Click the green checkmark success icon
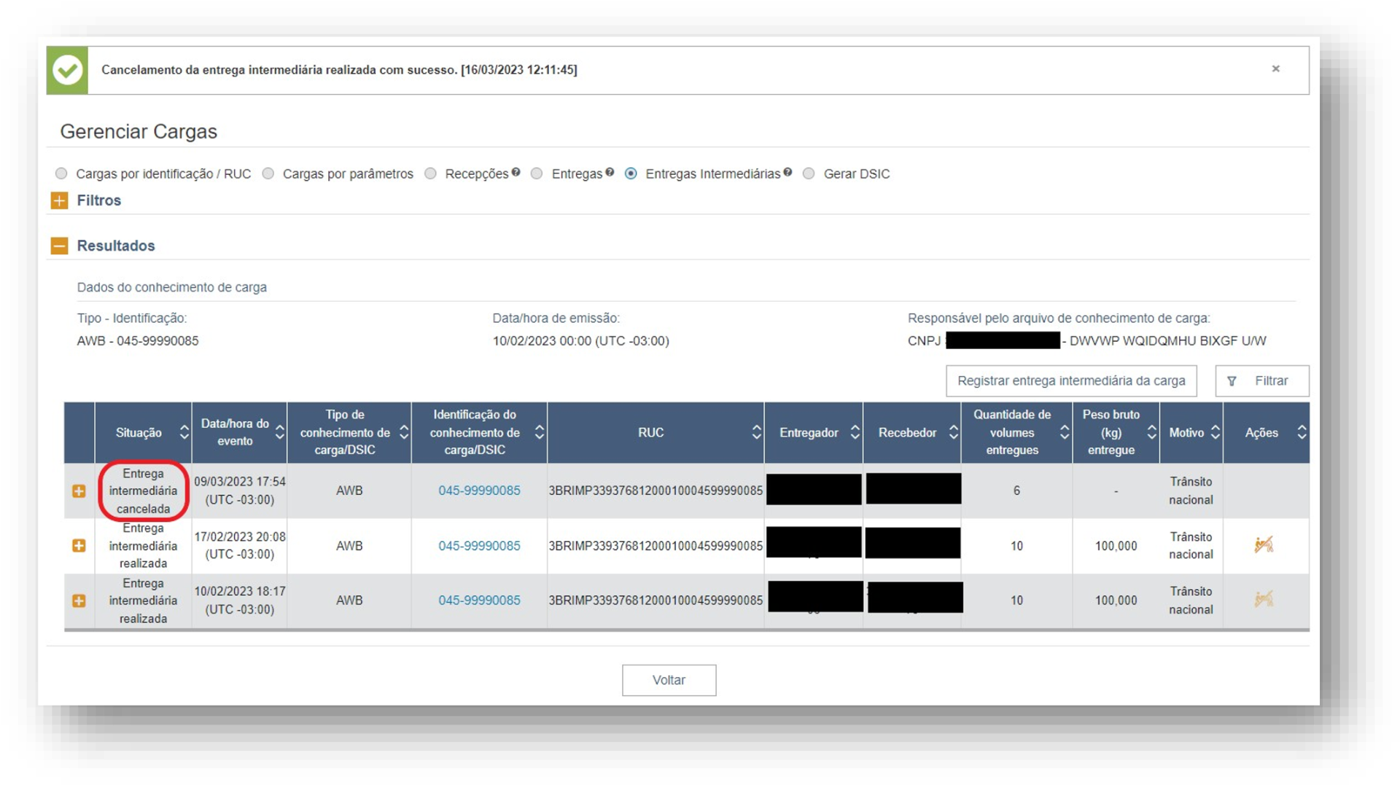 (x=67, y=70)
